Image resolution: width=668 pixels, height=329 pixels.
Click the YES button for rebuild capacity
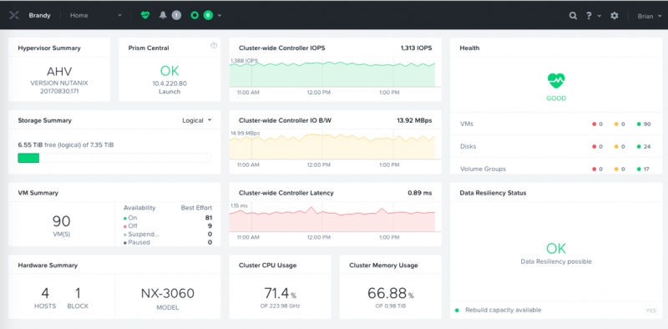[651, 311]
